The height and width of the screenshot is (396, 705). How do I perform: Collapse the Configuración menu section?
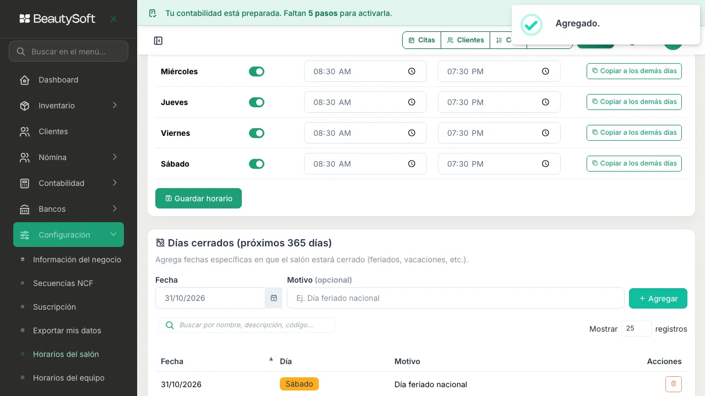click(x=68, y=235)
